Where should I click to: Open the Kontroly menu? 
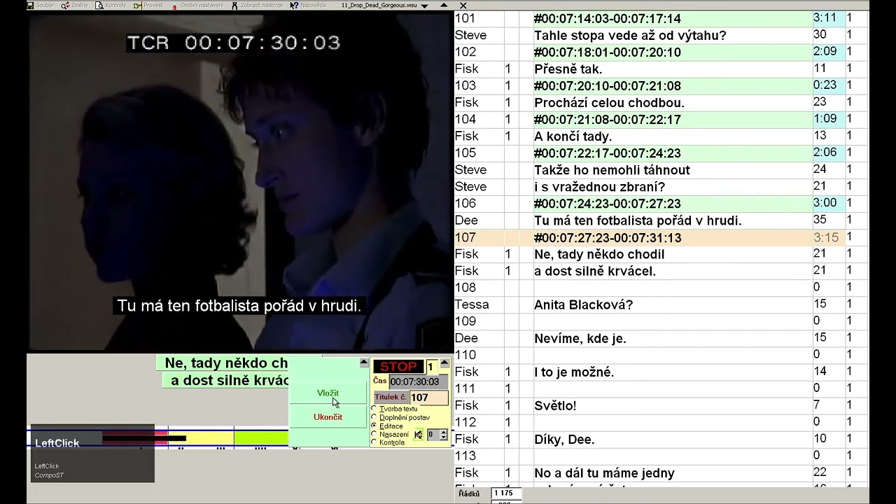(112, 5)
